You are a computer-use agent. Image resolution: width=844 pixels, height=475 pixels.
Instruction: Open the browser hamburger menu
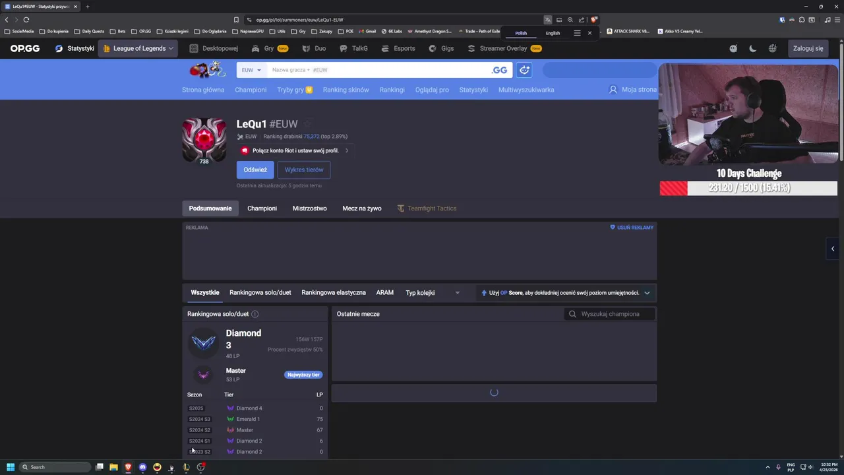tap(837, 20)
